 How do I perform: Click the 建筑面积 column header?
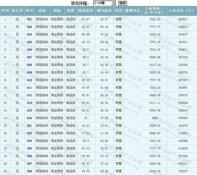86,11
